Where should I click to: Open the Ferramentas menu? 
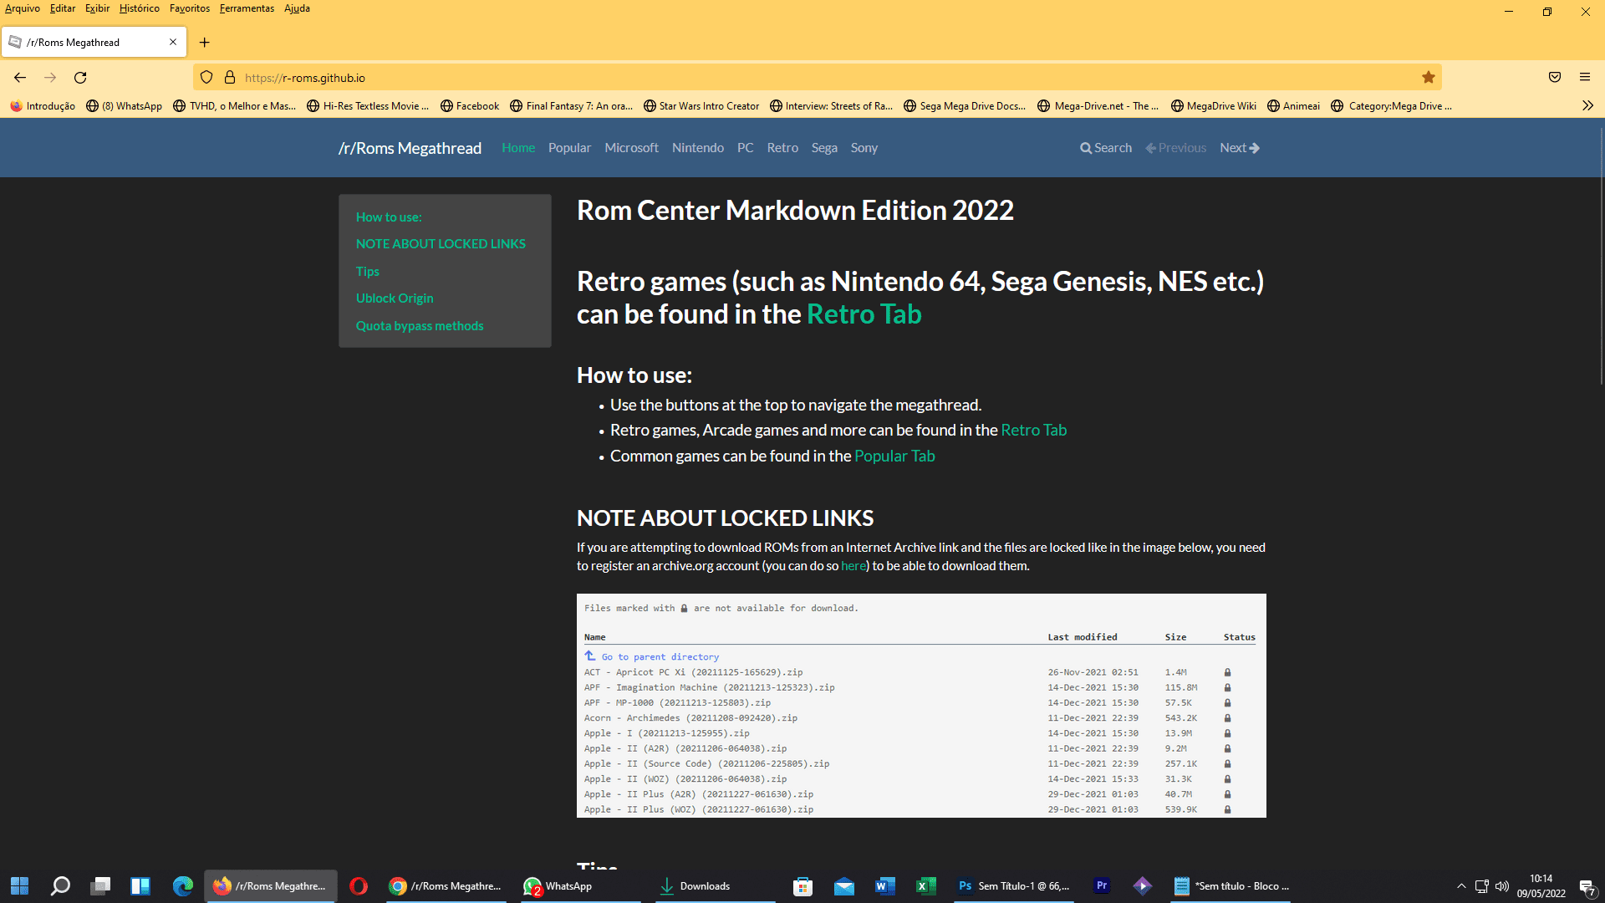[x=247, y=8]
